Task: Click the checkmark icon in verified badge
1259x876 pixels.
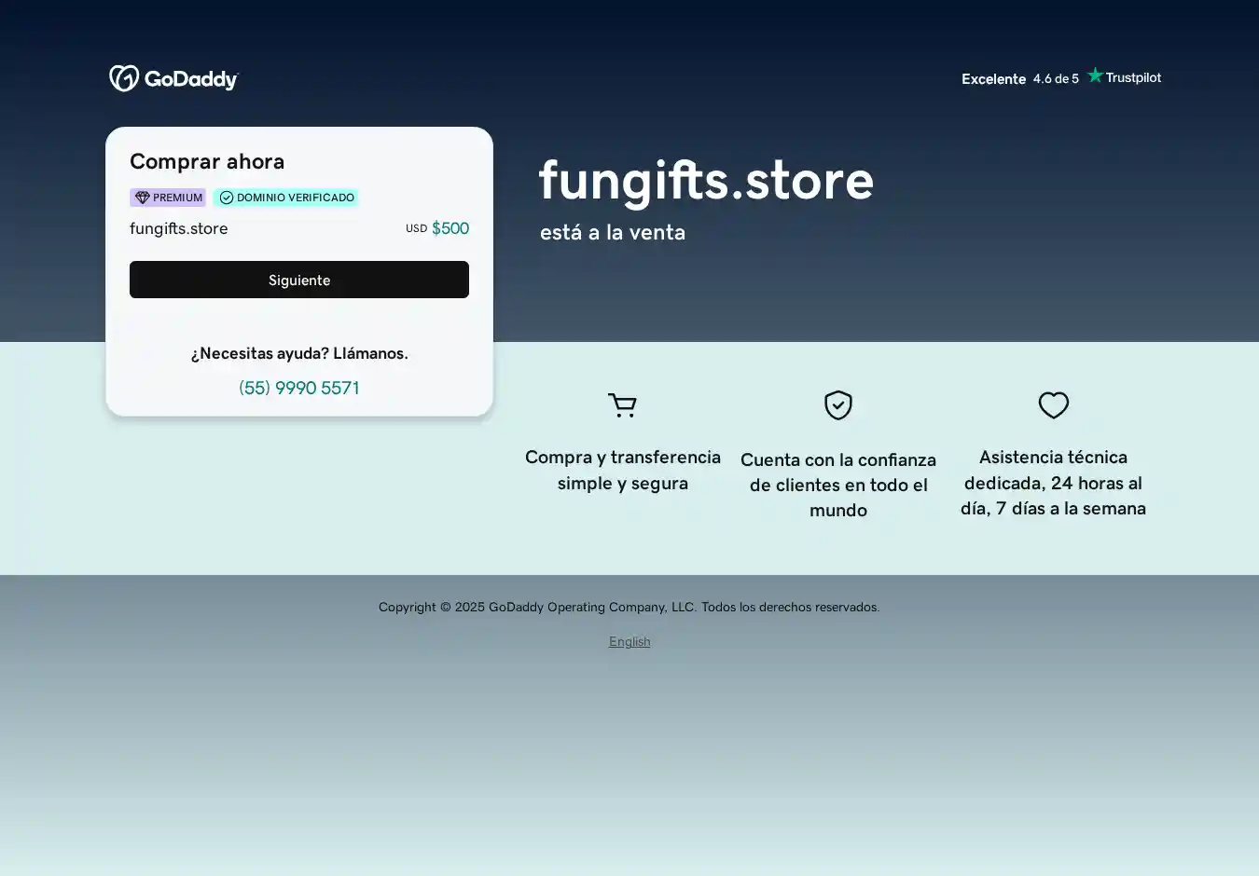Action: [227, 198]
